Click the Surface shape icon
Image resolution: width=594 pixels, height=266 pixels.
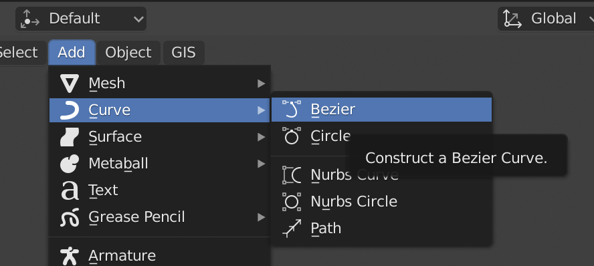[70, 137]
